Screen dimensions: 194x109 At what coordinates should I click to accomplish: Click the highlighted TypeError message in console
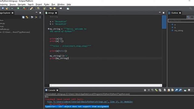[x=77, y=107]
